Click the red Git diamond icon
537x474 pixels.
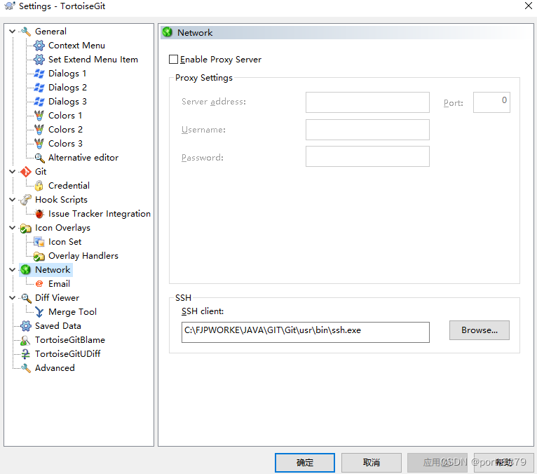point(26,172)
